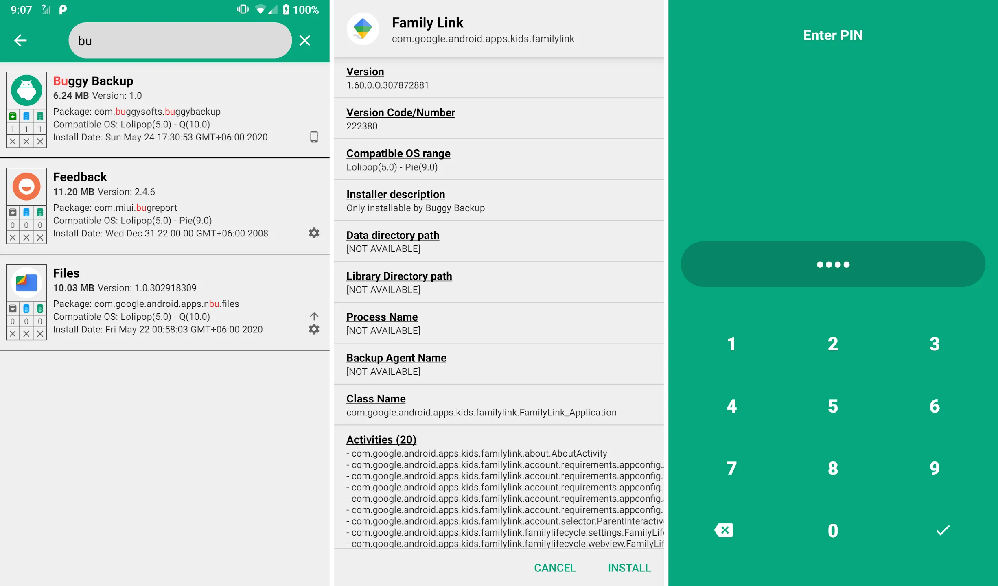The image size is (998, 586).
Task: Confirm PIN with the checkmark icon
Action: pyautogui.click(x=943, y=530)
